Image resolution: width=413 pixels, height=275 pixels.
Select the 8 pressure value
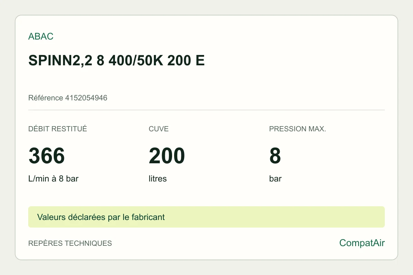275,156
